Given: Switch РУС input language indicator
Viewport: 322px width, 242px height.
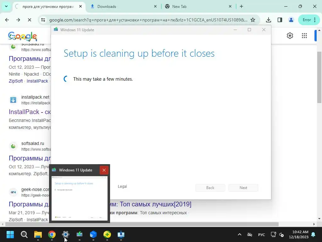Looking at the screenshot, I should (x=261, y=234).
